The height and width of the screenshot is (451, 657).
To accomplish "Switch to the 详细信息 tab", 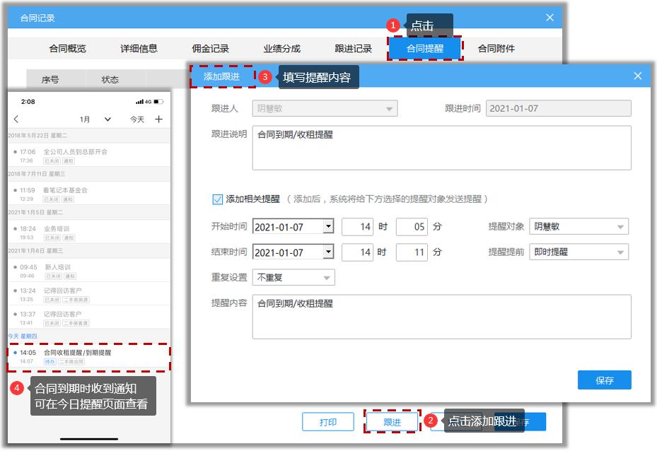I will [x=139, y=47].
